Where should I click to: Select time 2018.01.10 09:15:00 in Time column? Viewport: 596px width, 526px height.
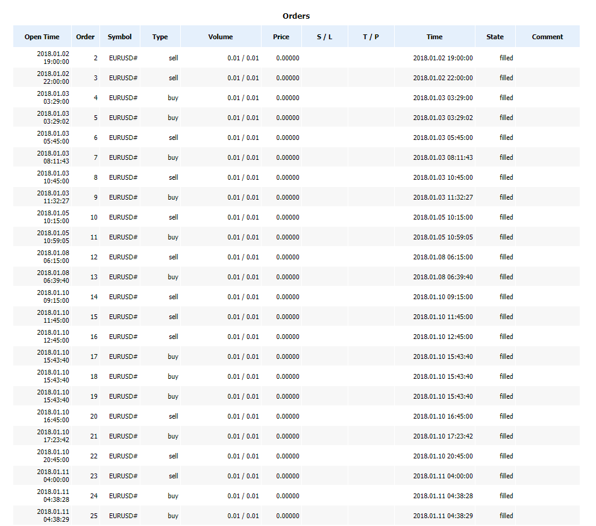pyautogui.click(x=443, y=297)
